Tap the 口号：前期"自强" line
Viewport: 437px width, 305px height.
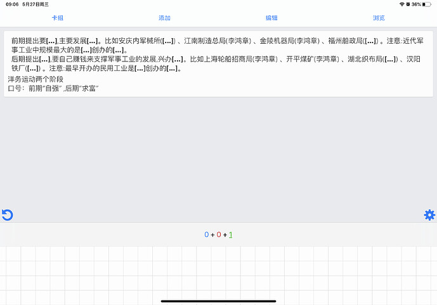[53, 88]
